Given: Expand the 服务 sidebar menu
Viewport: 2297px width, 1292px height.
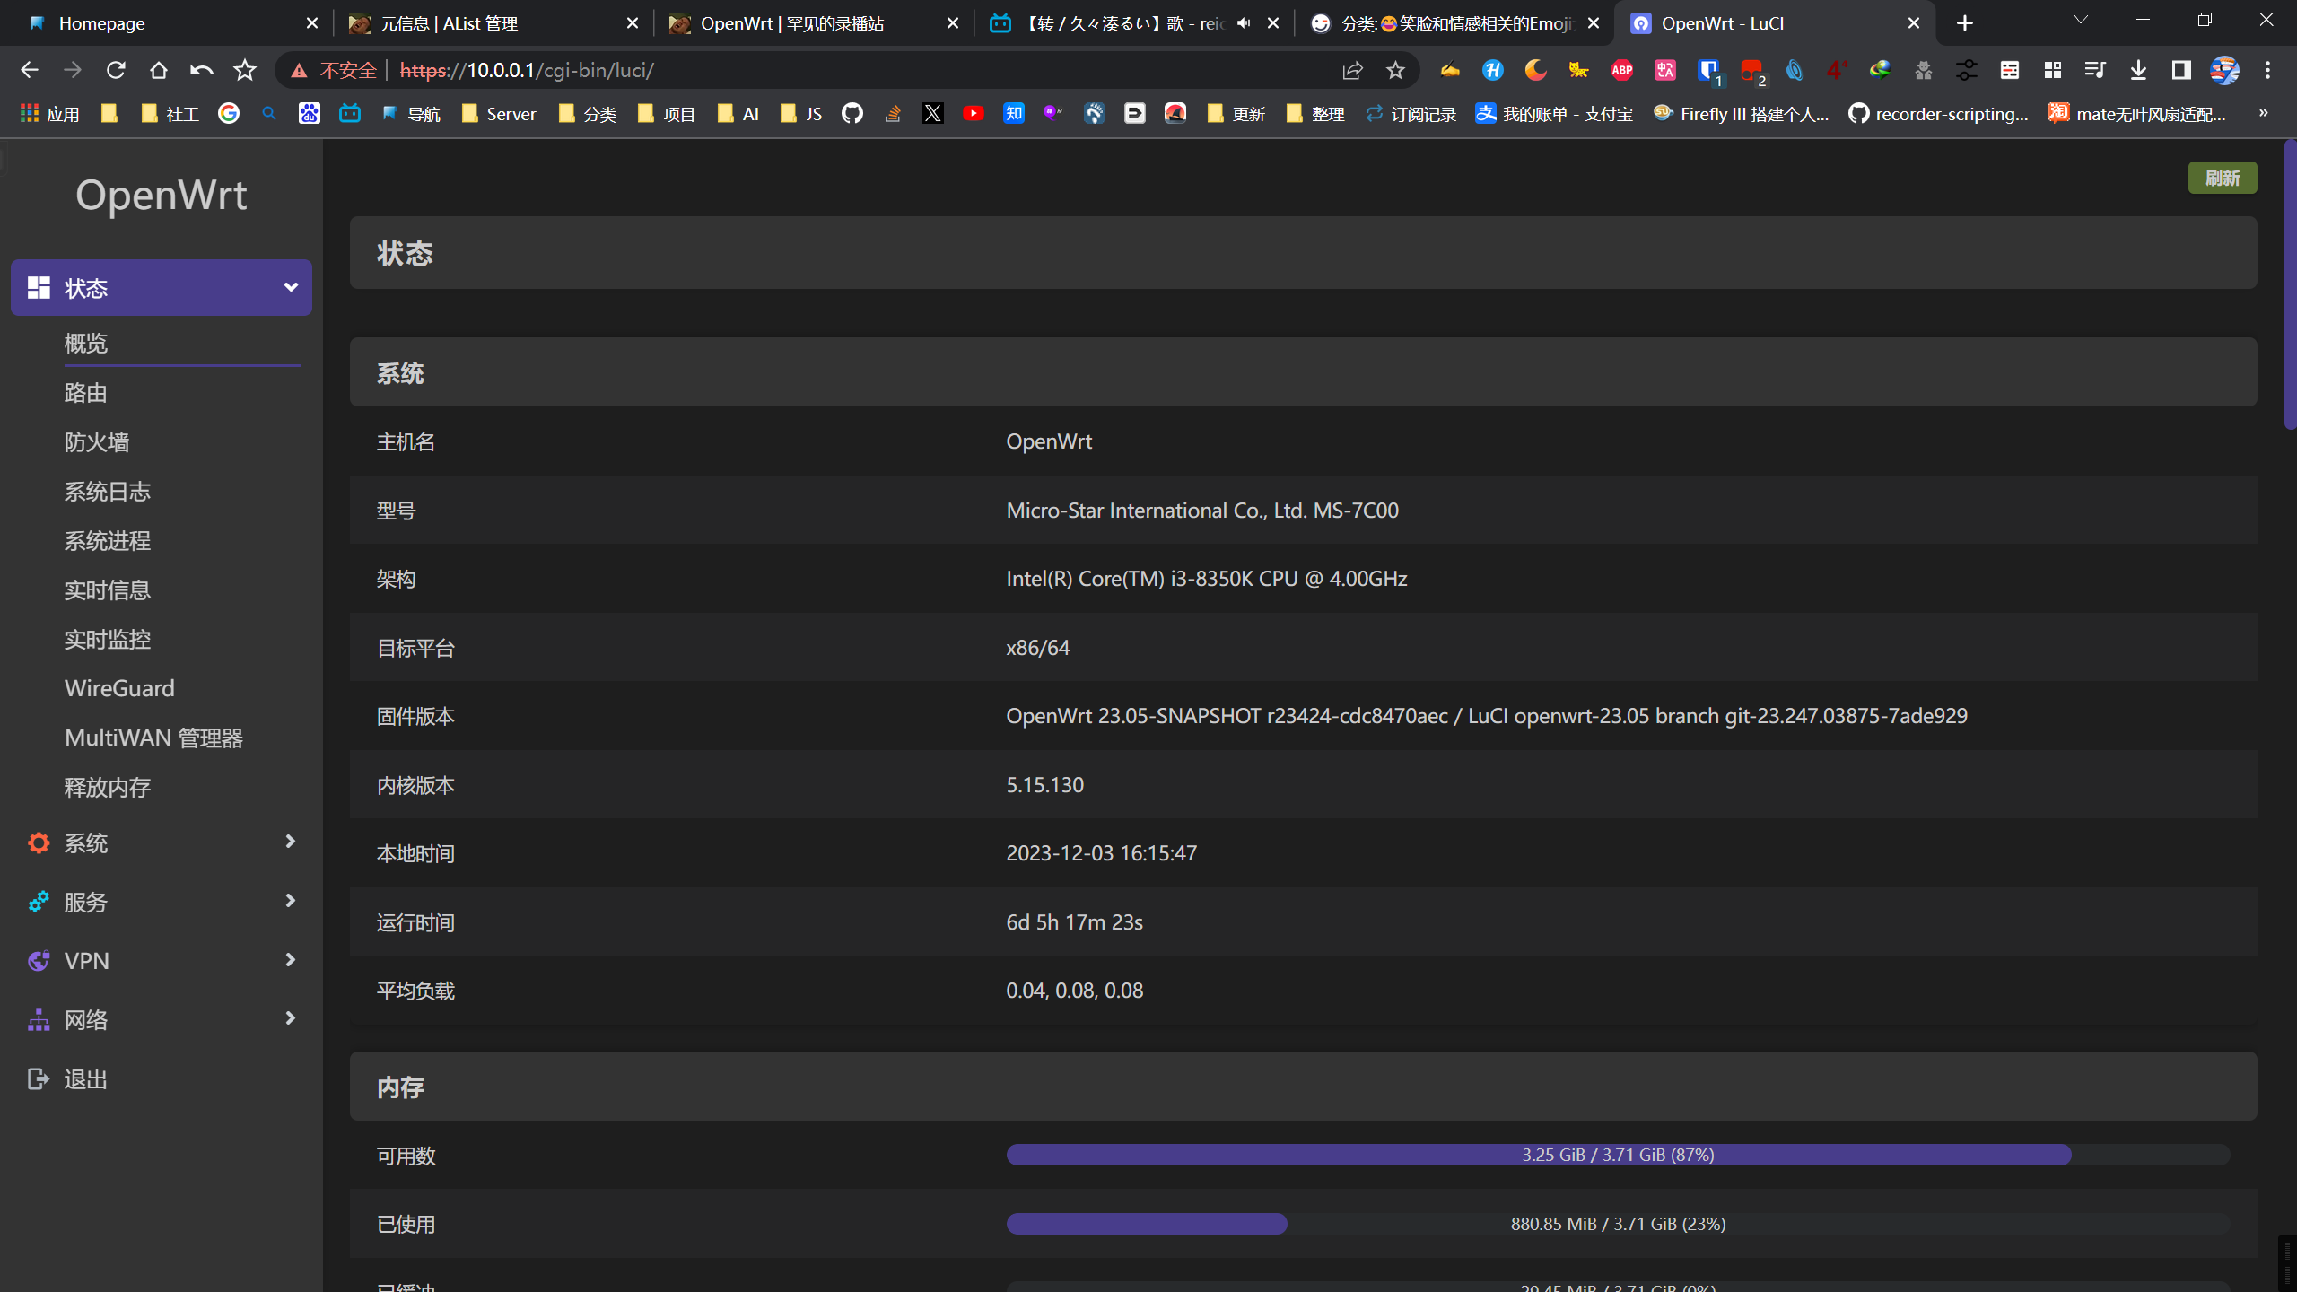Looking at the screenshot, I should coord(162,902).
